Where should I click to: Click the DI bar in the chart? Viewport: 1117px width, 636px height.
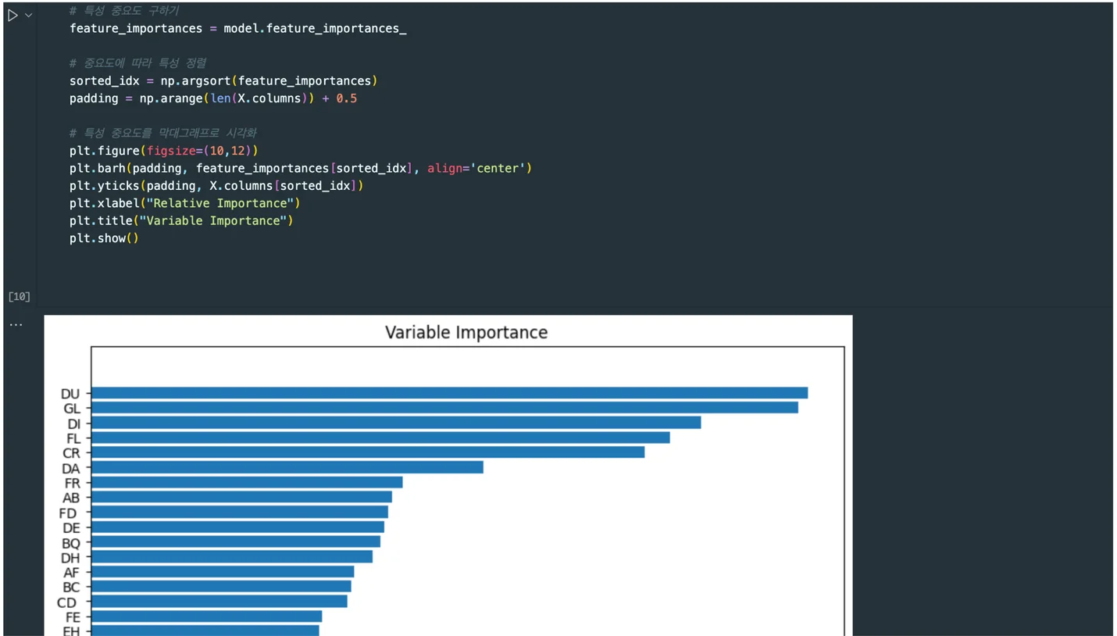click(396, 423)
